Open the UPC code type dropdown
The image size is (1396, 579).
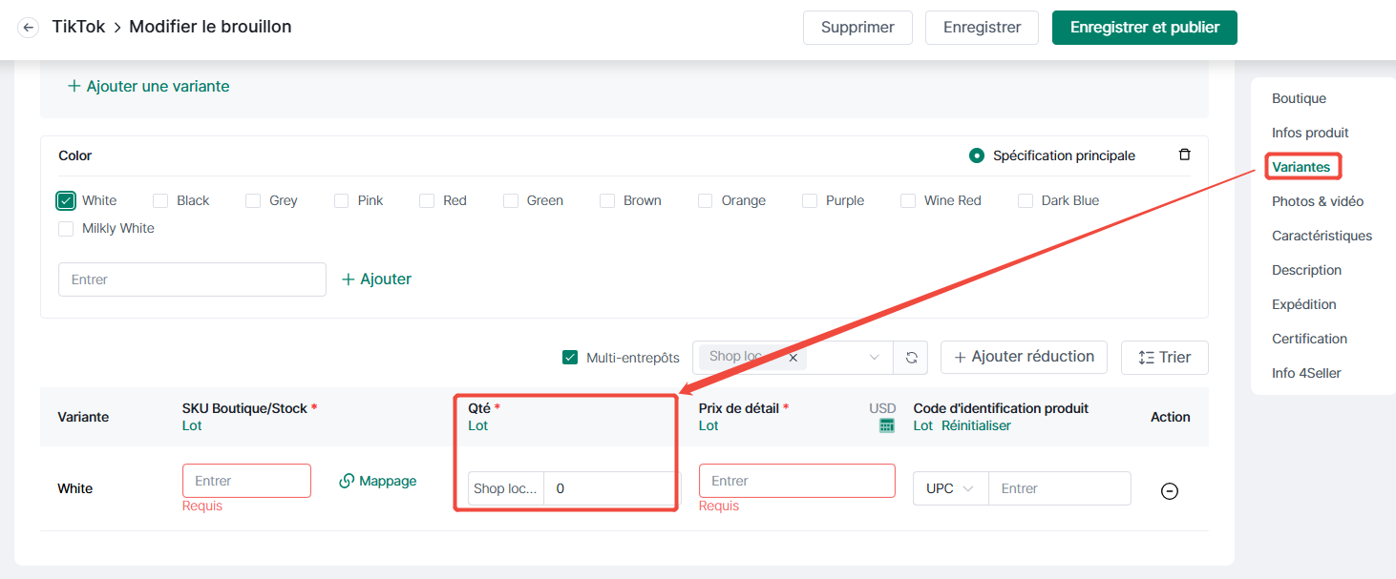pos(951,488)
